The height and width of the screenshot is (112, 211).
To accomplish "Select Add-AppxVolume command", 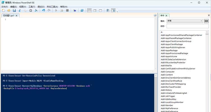I will (169, 57).
